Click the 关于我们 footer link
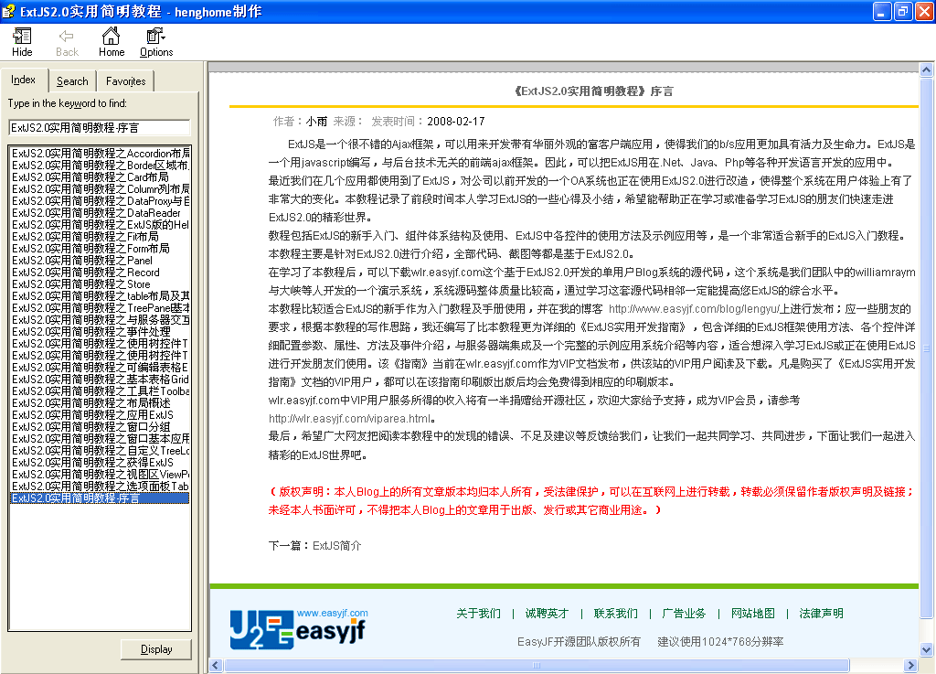The image size is (936, 674). point(478,614)
